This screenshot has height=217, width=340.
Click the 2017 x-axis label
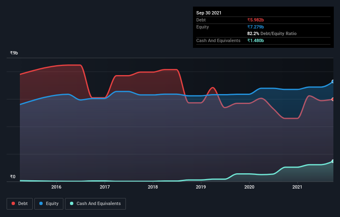pyautogui.click(x=105, y=187)
